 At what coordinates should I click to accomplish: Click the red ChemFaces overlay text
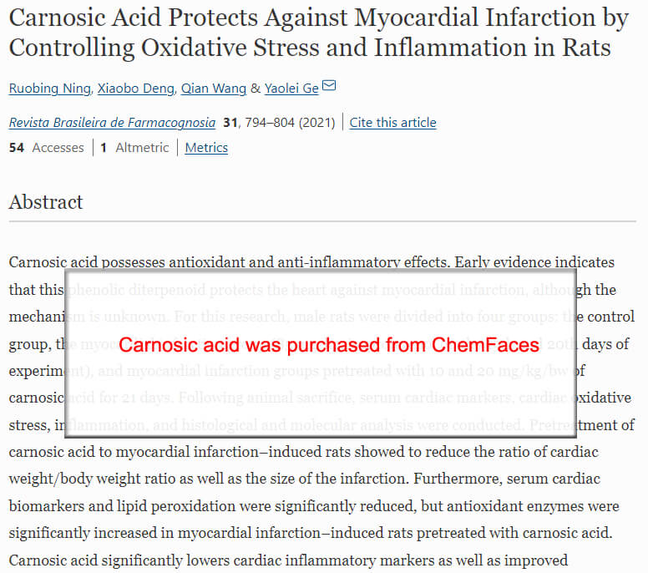329,345
